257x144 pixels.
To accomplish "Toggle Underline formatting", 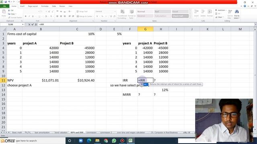I will tap(33, 16).
